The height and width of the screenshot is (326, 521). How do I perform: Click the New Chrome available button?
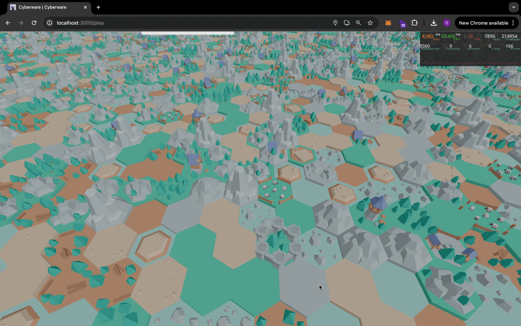pyautogui.click(x=484, y=23)
